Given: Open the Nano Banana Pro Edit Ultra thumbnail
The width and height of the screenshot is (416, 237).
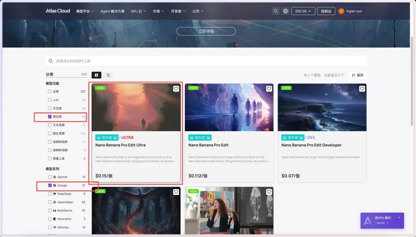Looking at the screenshot, I should 136,107.
